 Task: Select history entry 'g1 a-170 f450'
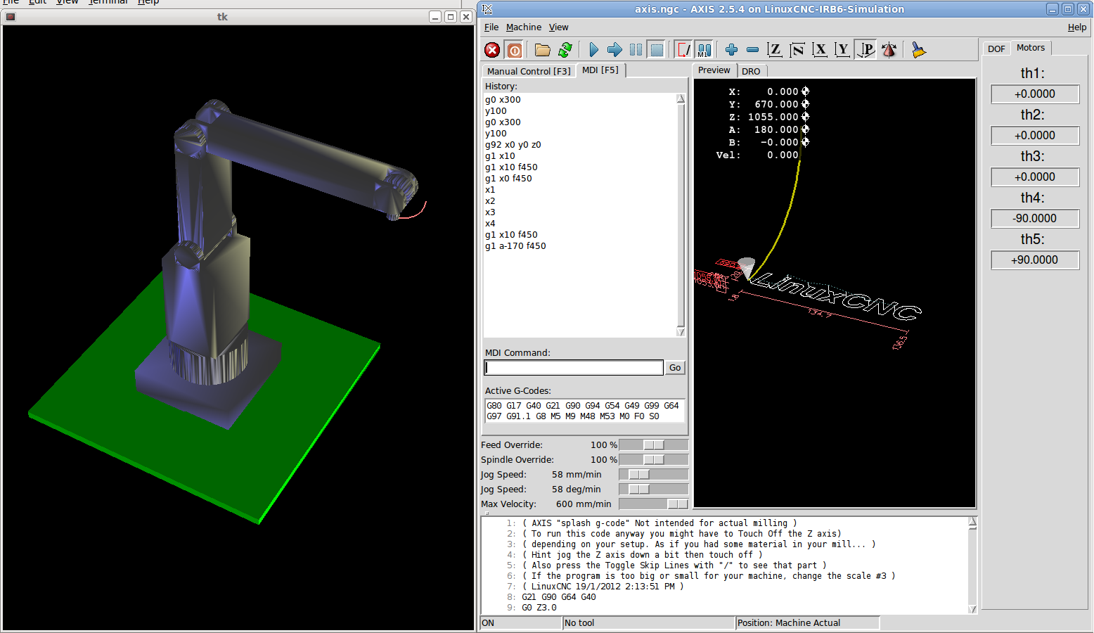click(x=515, y=246)
